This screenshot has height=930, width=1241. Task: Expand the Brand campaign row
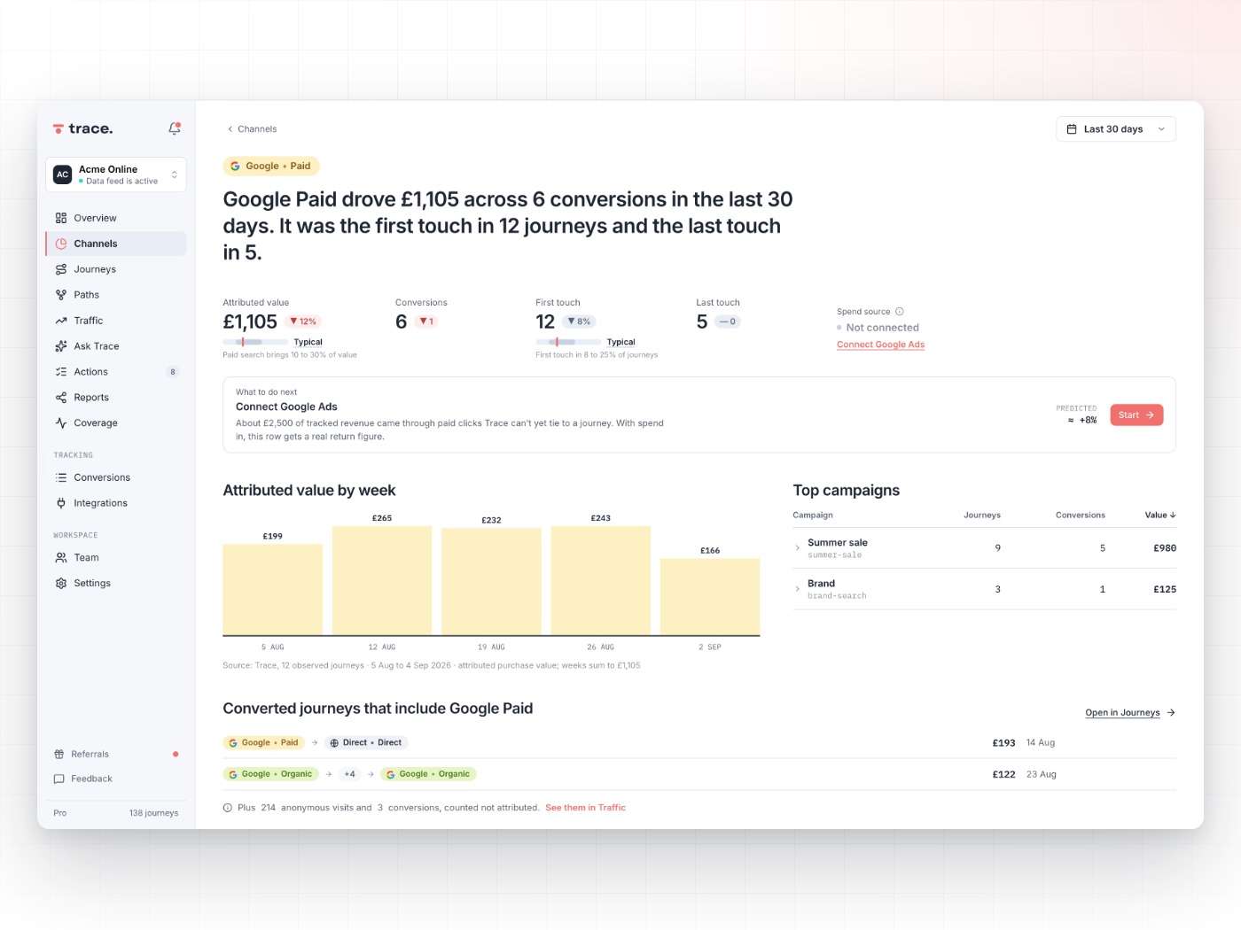(984, 589)
